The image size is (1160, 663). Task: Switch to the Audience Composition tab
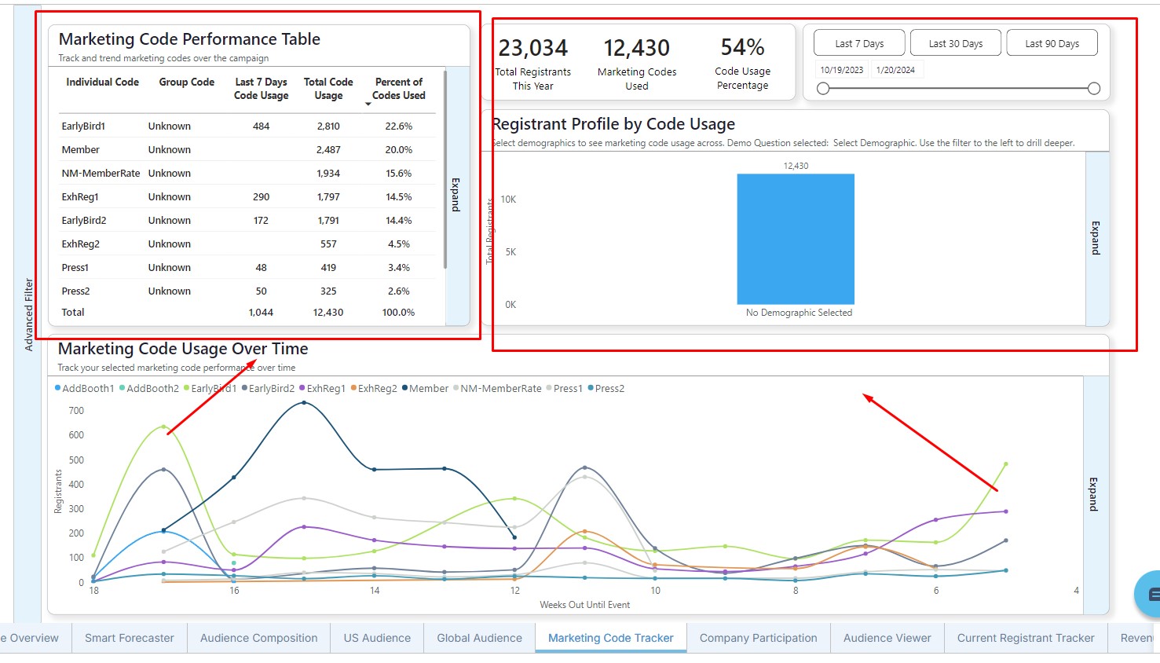[259, 638]
